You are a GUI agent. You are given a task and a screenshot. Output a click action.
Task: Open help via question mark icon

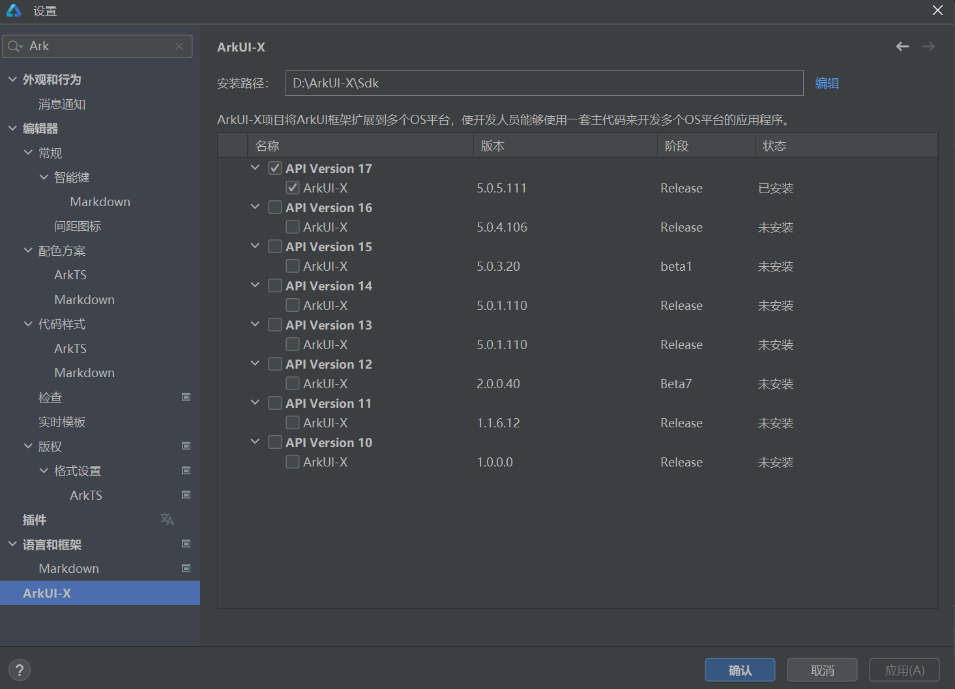pos(20,670)
